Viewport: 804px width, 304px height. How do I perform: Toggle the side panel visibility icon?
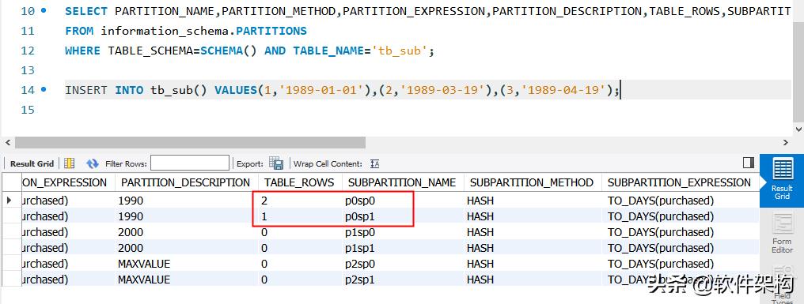748,163
